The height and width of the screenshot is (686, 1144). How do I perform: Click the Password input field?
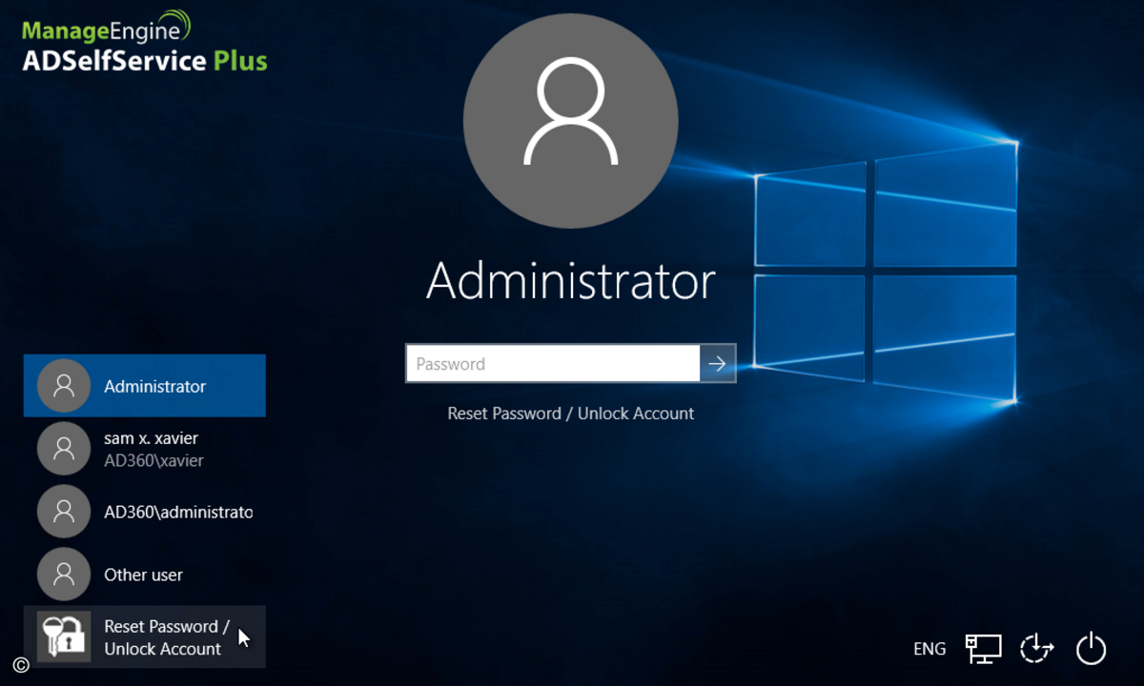tap(553, 364)
